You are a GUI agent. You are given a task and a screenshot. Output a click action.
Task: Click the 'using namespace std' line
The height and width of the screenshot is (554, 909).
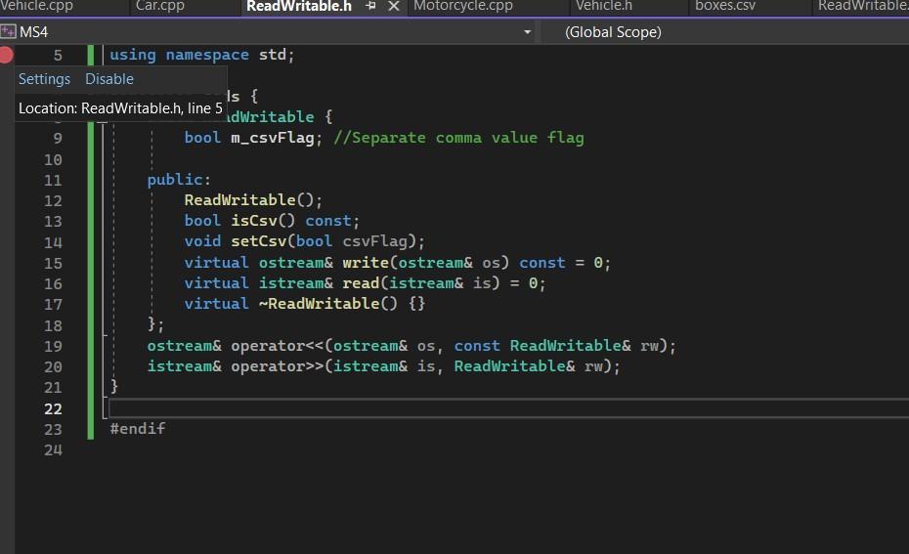(201, 55)
